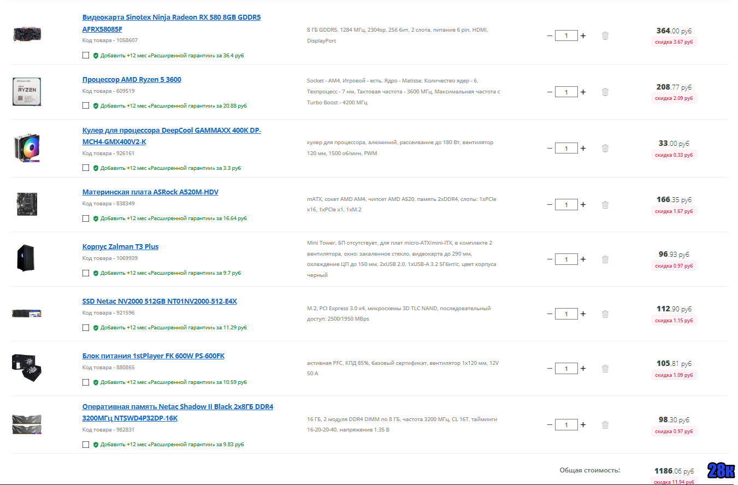Open 1stPlayer FK 600W power supply link

[153, 356]
